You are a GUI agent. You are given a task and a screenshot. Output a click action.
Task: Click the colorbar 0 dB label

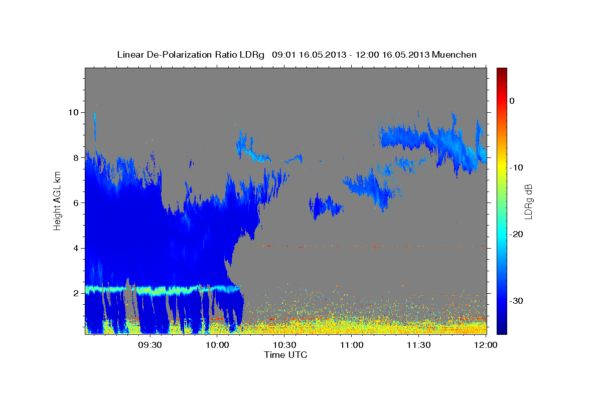pyautogui.click(x=512, y=101)
